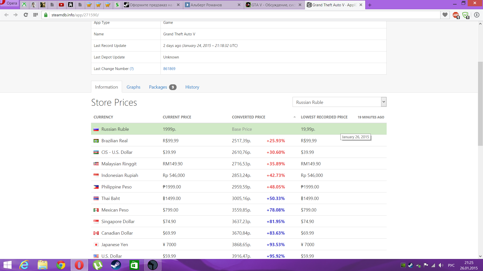The height and width of the screenshot is (271, 483).
Task: Switch to the pinned YouTube tab
Action: point(61,5)
